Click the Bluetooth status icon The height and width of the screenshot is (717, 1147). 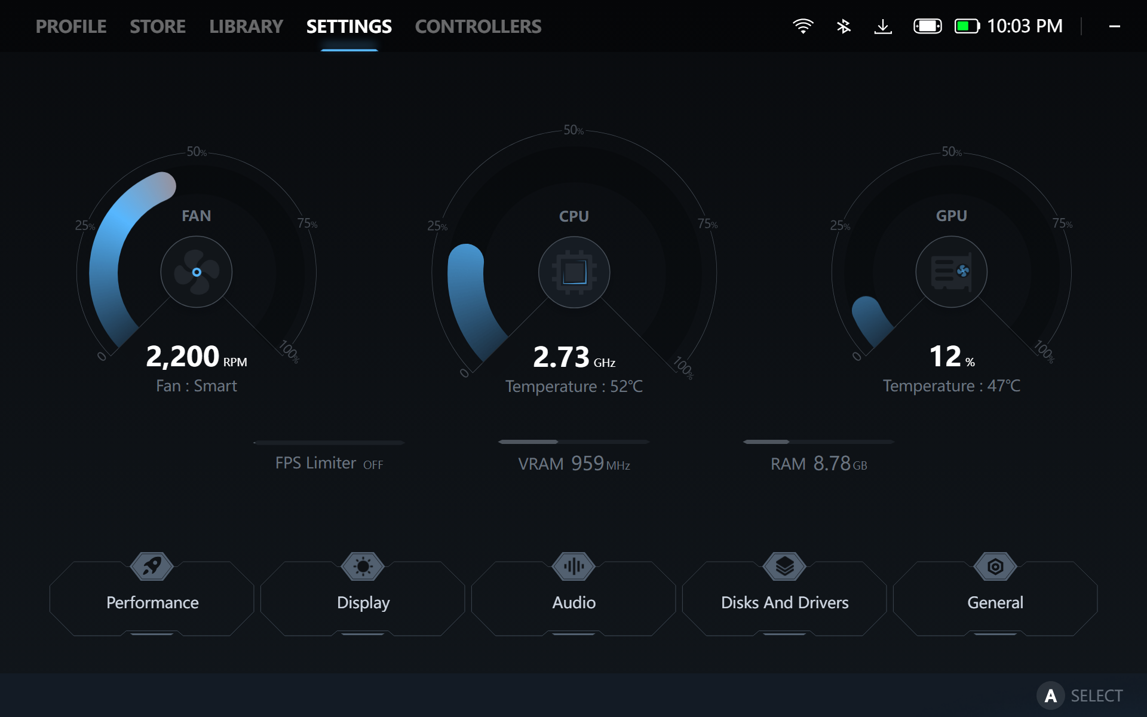(844, 26)
